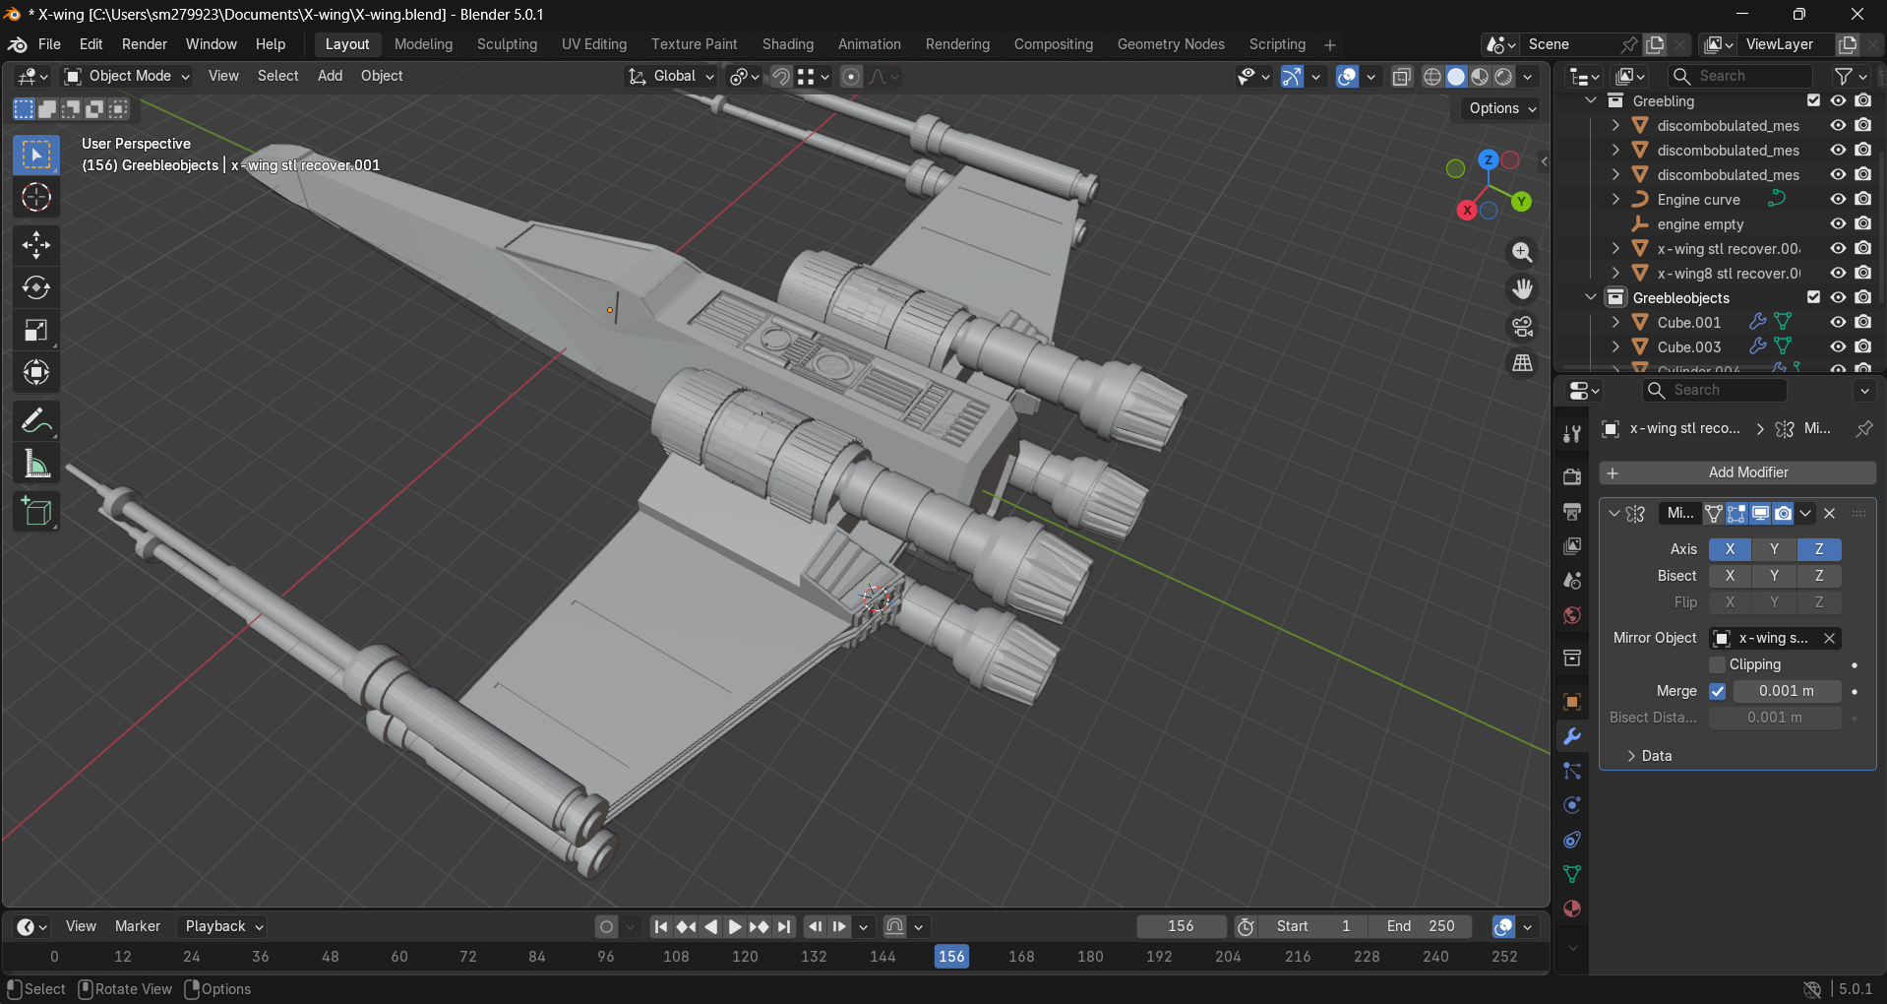Open the World properties tab icon
1887x1004 pixels.
coord(1572,615)
